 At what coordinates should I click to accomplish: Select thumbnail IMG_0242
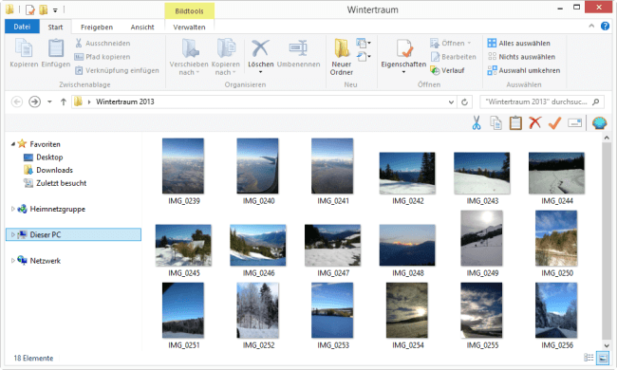[x=407, y=173]
